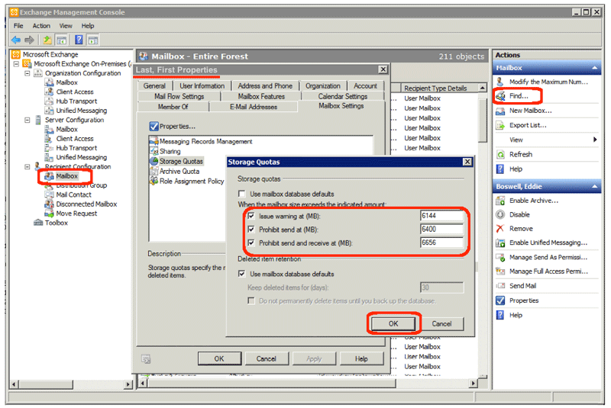The image size is (611, 408).
Task: Select Sharing in settings list
Action: (x=170, y=151)
